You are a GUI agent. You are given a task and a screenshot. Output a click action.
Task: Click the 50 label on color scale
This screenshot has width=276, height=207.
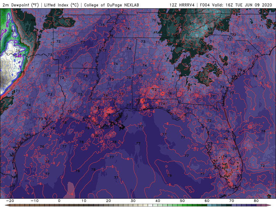(183, 201)
